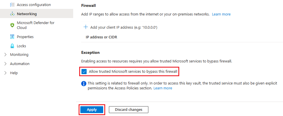
Task: Click the Networking sidebar icon
Action: (12, 14)
